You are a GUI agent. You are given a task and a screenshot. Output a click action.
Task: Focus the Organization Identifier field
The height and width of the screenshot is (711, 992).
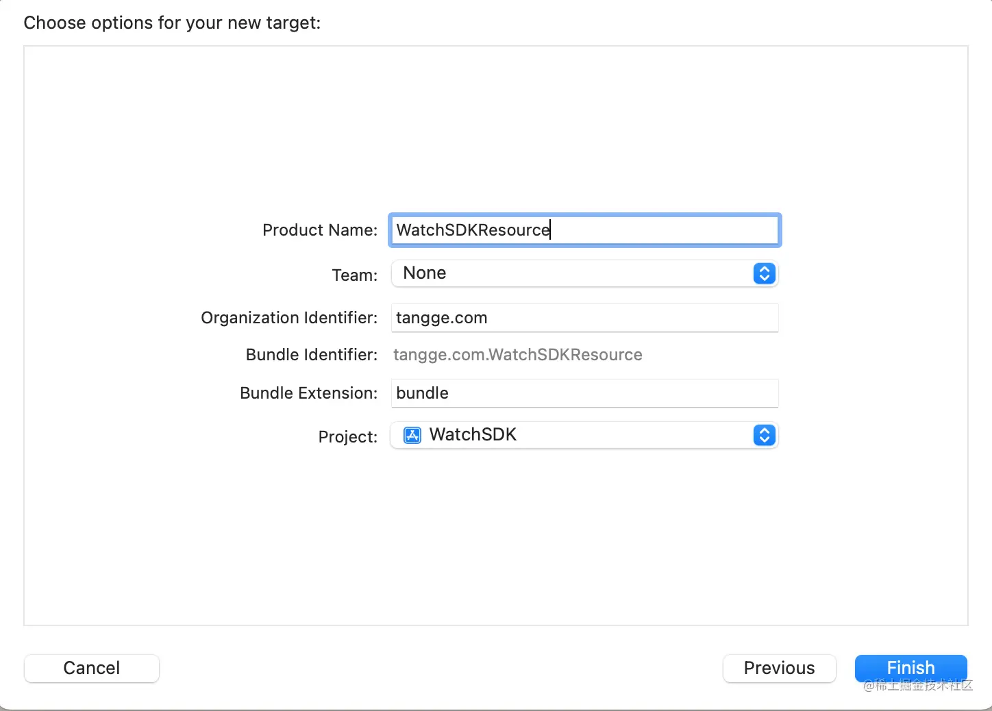[x=584, y=318]
